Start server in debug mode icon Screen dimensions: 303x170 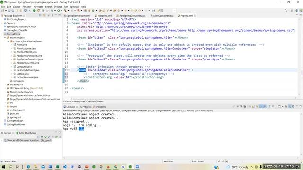[x=42, y=137]
